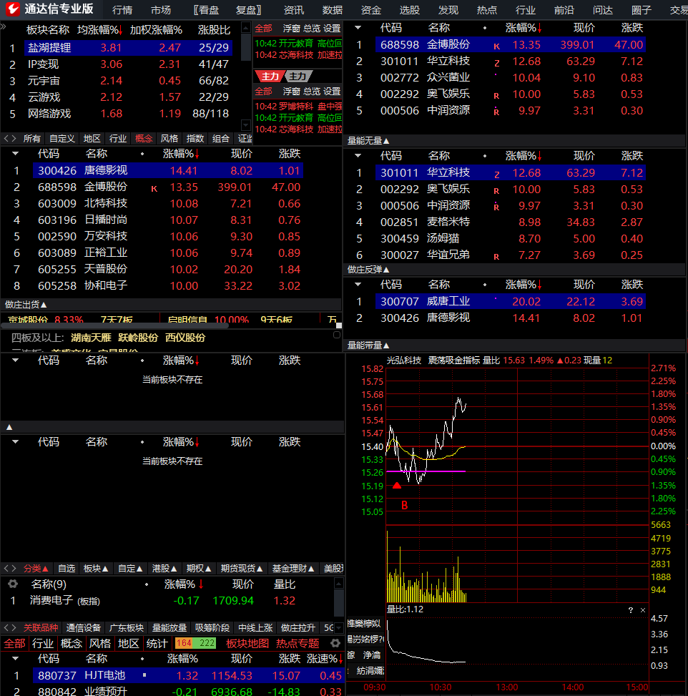This screenshot has height=696, width=688.
Task: Expand the 分类▲ dropdown tab
Action: pos(36,569)
